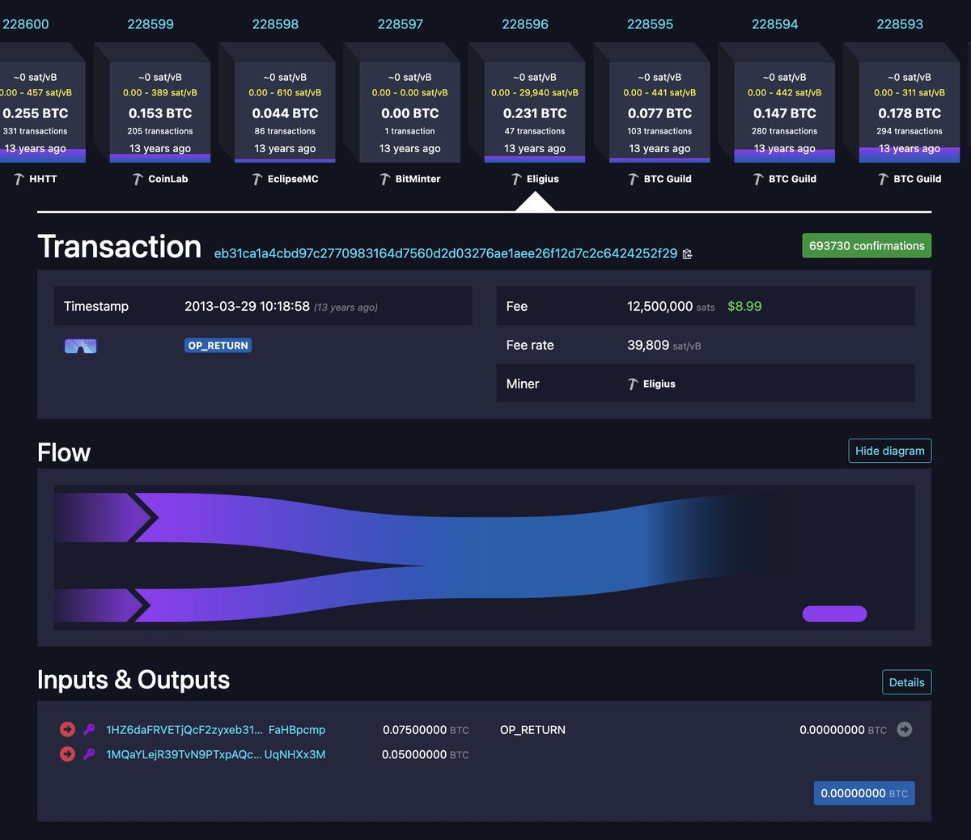Select block cube with 1 transaction
The image size is (971, 840).
point(410,112)
